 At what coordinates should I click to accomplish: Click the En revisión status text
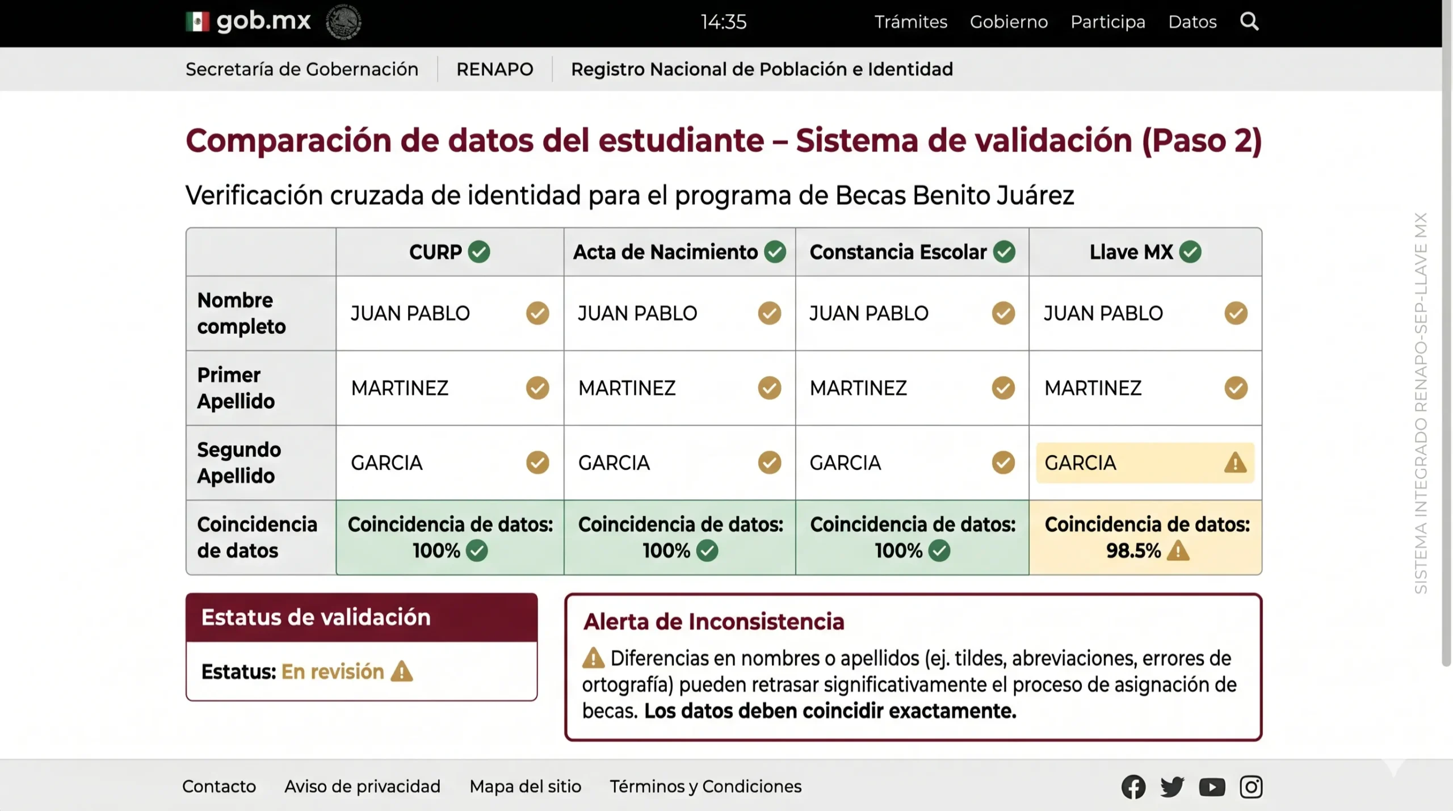pyautogui.click(x=333, y=671)
